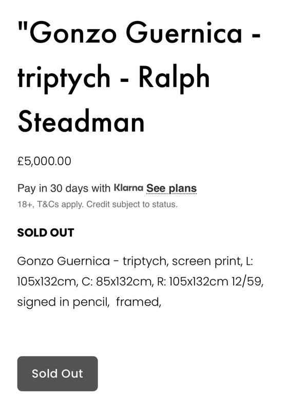Click the "Credit subject to status" text
The image size is (287, 410).
132,204
